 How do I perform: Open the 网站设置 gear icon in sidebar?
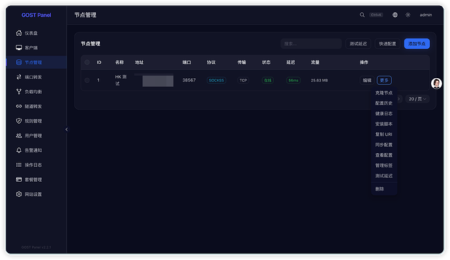19,194
